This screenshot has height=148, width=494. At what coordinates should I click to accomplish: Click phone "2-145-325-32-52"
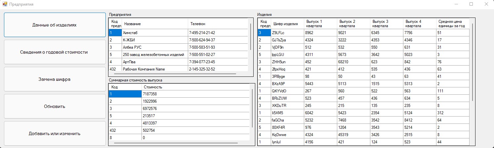(218, 69)
